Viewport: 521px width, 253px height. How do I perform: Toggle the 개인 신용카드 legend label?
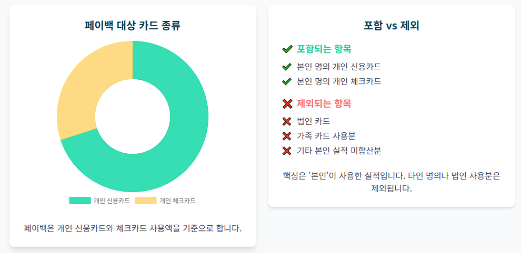(x=112, y=201)
